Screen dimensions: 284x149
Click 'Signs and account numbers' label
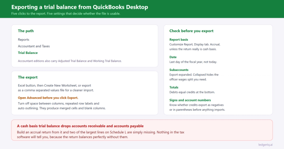pyautogui.click(x=190, y=100)
